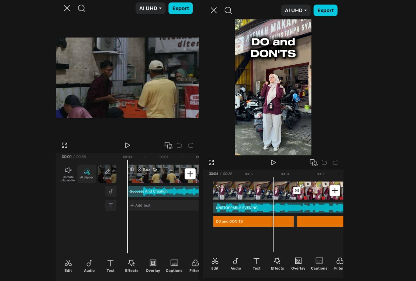Click the transition icon between right clips
This screenshot has width=416, height=281.
297,191
